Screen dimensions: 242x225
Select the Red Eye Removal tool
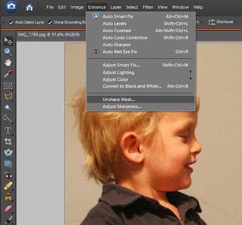[8, 175]
